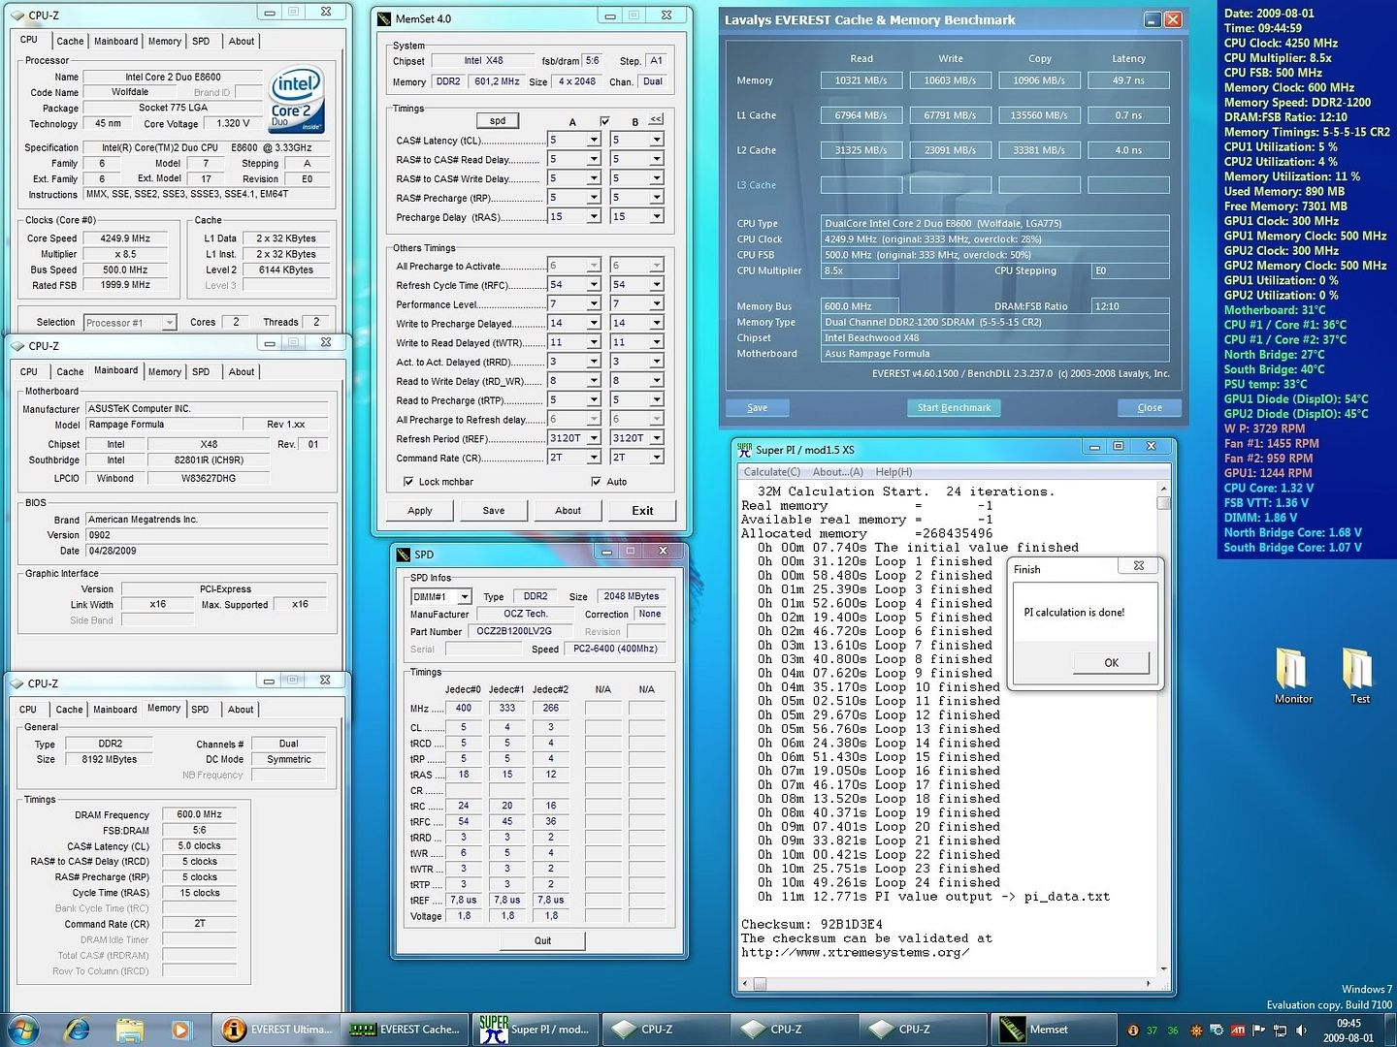This screenshot has height=1047, width=1397.
Task: Switch to Memset taskbar button
Action: pyautogui.click(x=1053, y=1029)
